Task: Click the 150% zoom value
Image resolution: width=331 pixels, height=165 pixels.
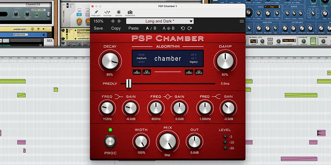Action: point(98,21)
